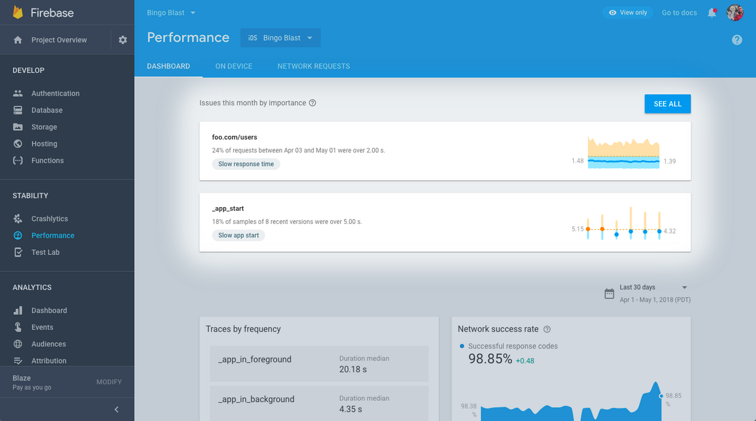
Task: Click Go to docs link
Action: tap(679, 13)
